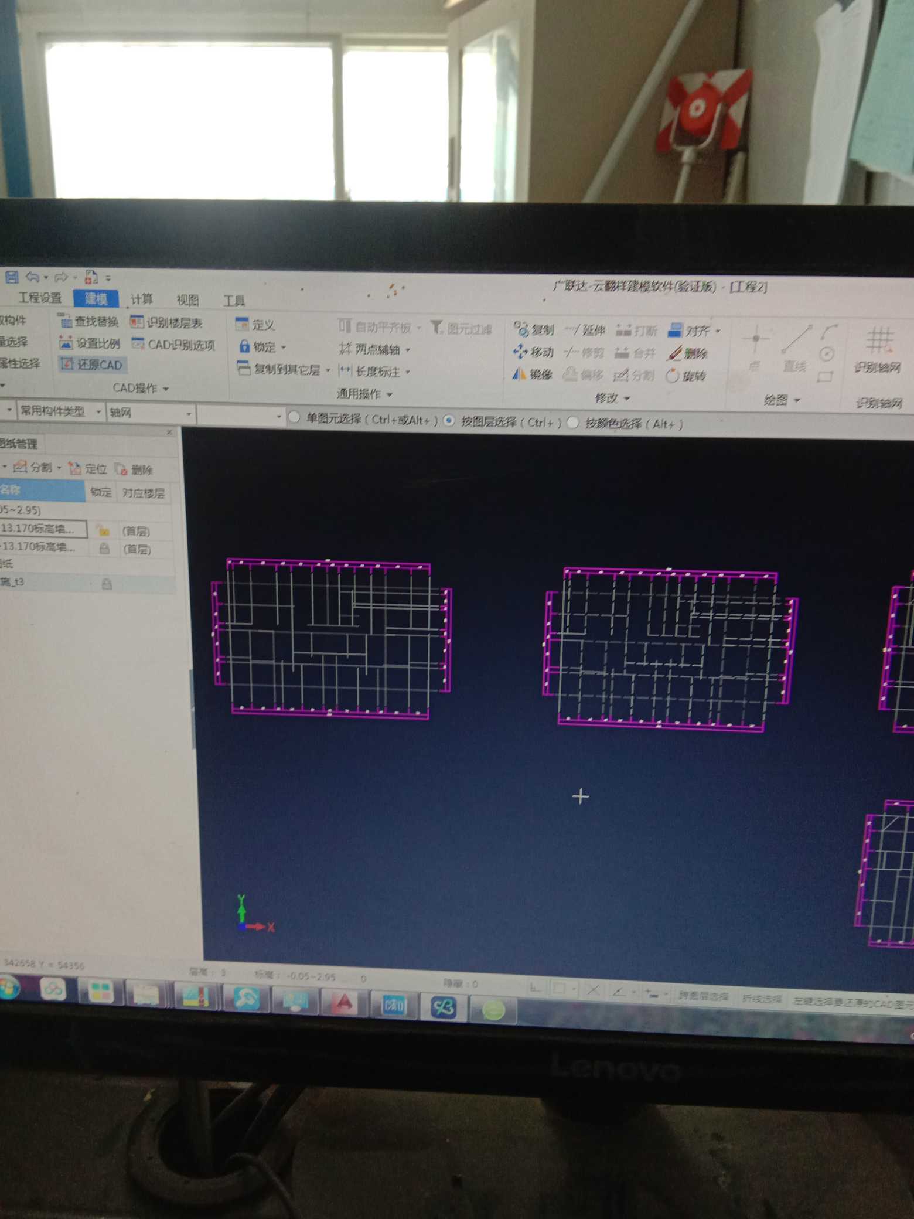The image size is (914, 1219).
Task: Open the 轴网 combo box
Action: pyautogui.click(x=151, y=413)
